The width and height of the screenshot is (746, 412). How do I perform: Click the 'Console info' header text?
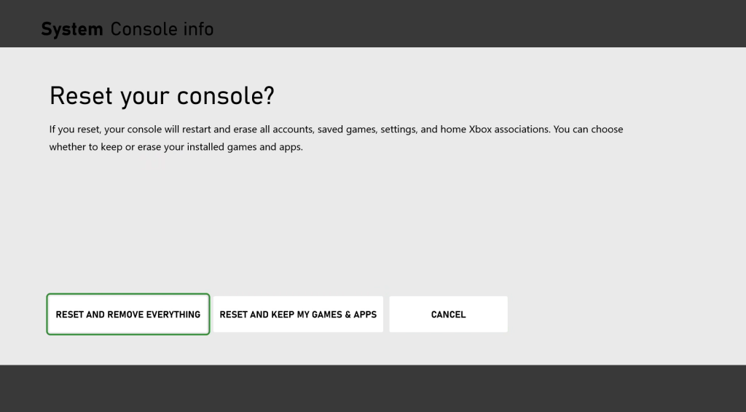coord(162,29)
